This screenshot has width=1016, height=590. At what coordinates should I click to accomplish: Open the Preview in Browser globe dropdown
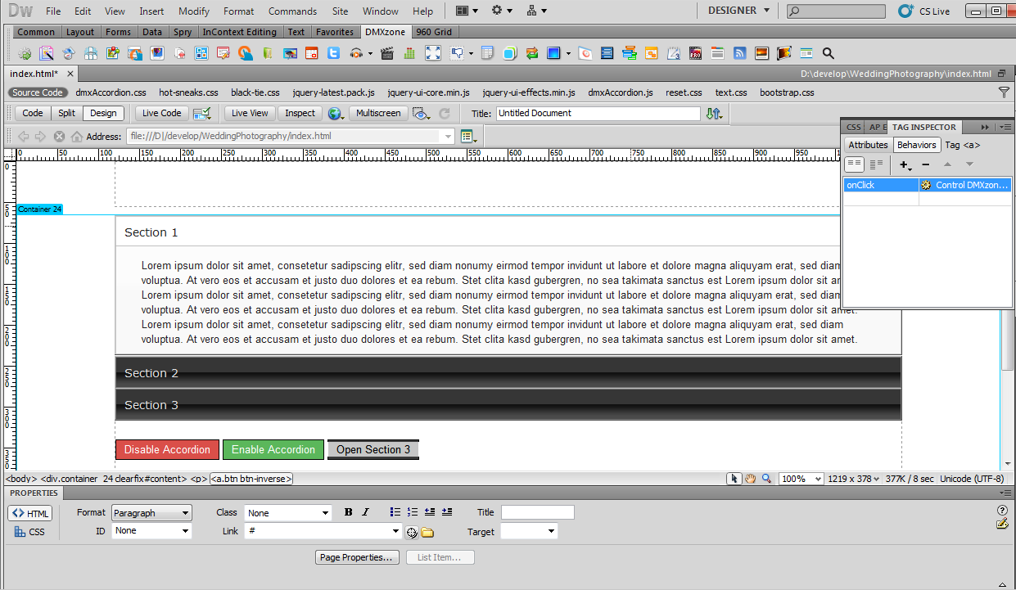pos(336,114)
